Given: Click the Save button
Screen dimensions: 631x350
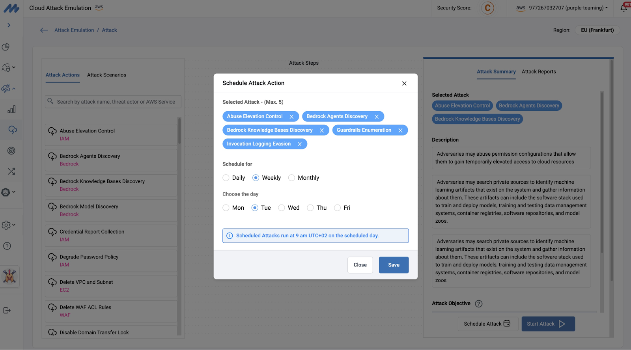Looking at the screenshot, I should 394,265.
